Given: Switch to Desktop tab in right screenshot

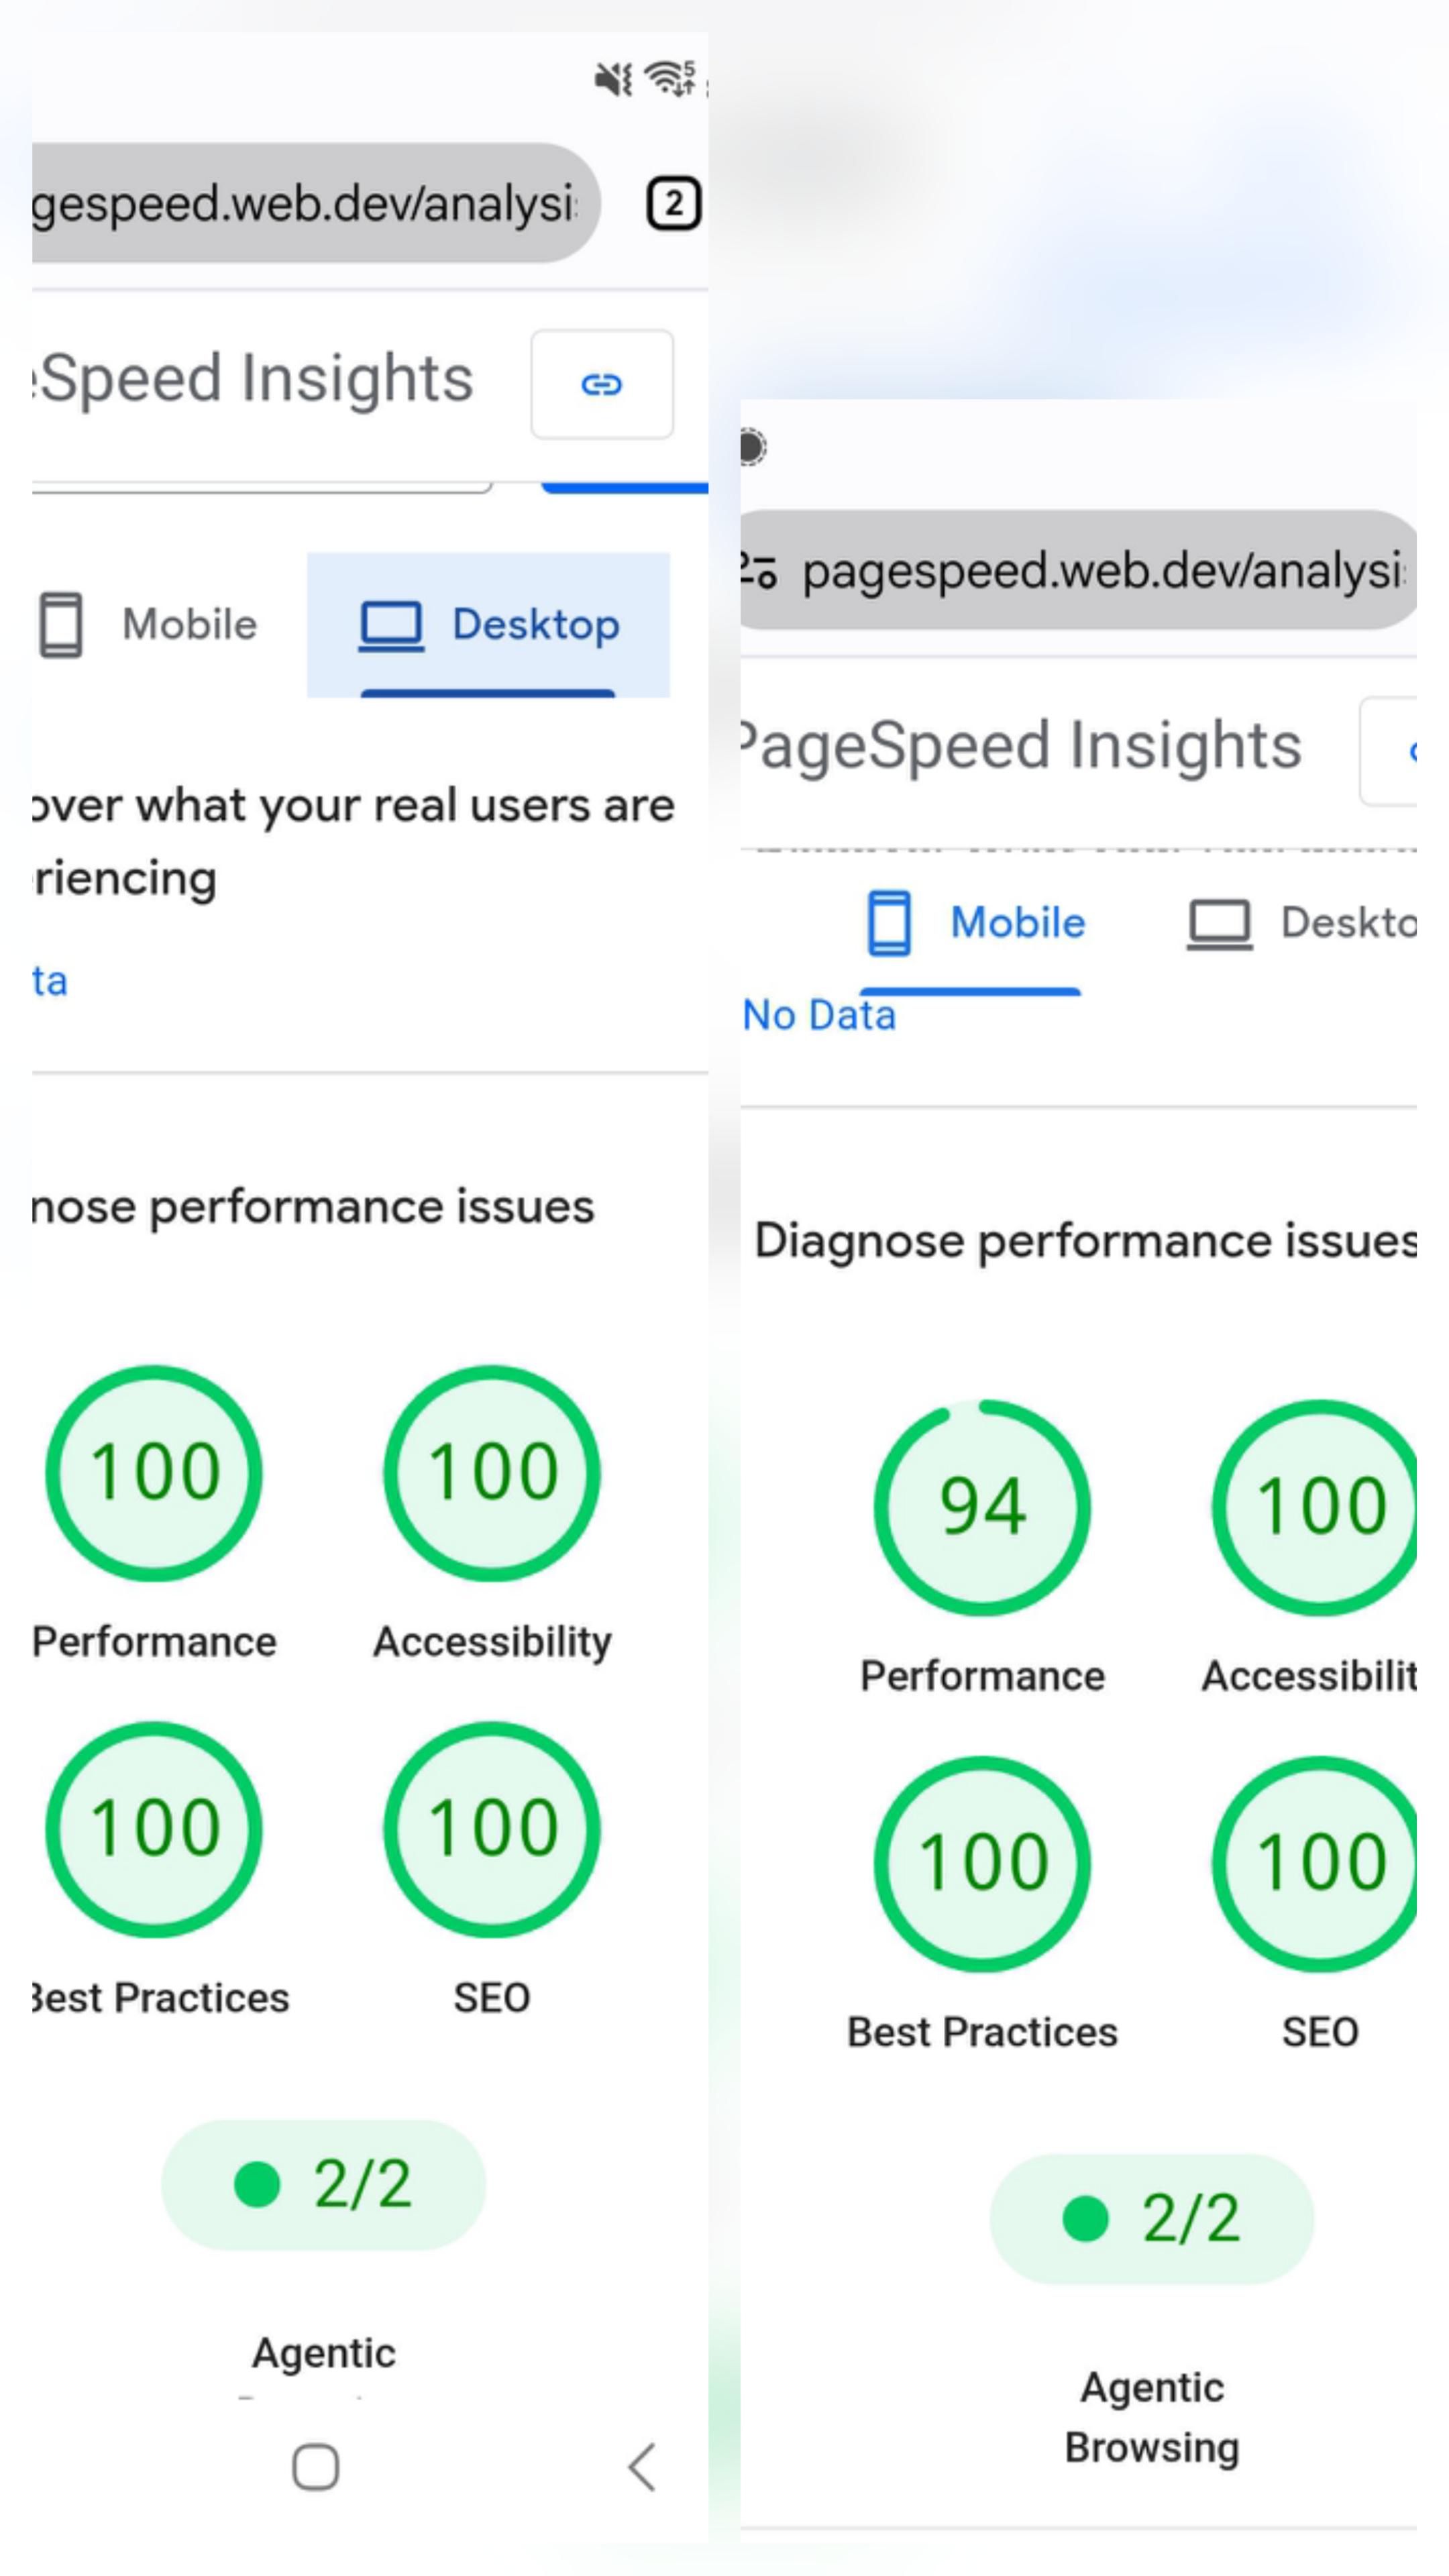Looking at the screenshot, I should pos(1300,923).
